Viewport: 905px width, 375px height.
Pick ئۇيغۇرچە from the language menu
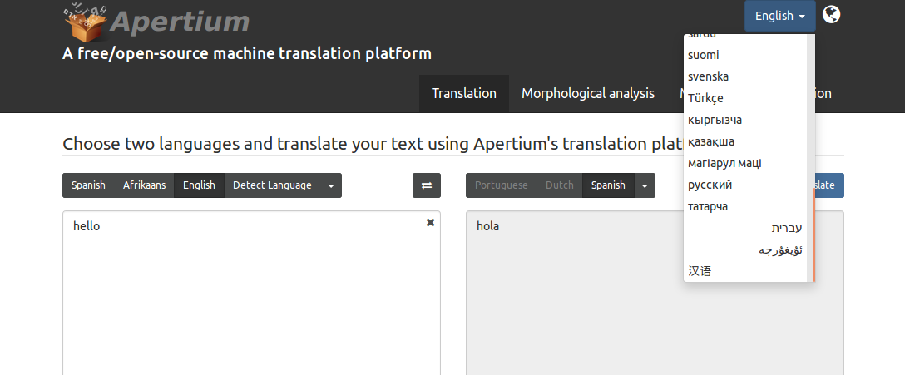(x=745, y=249)
